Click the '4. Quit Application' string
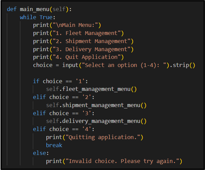Viewport: 205px width, 170px height. (87, 57)
